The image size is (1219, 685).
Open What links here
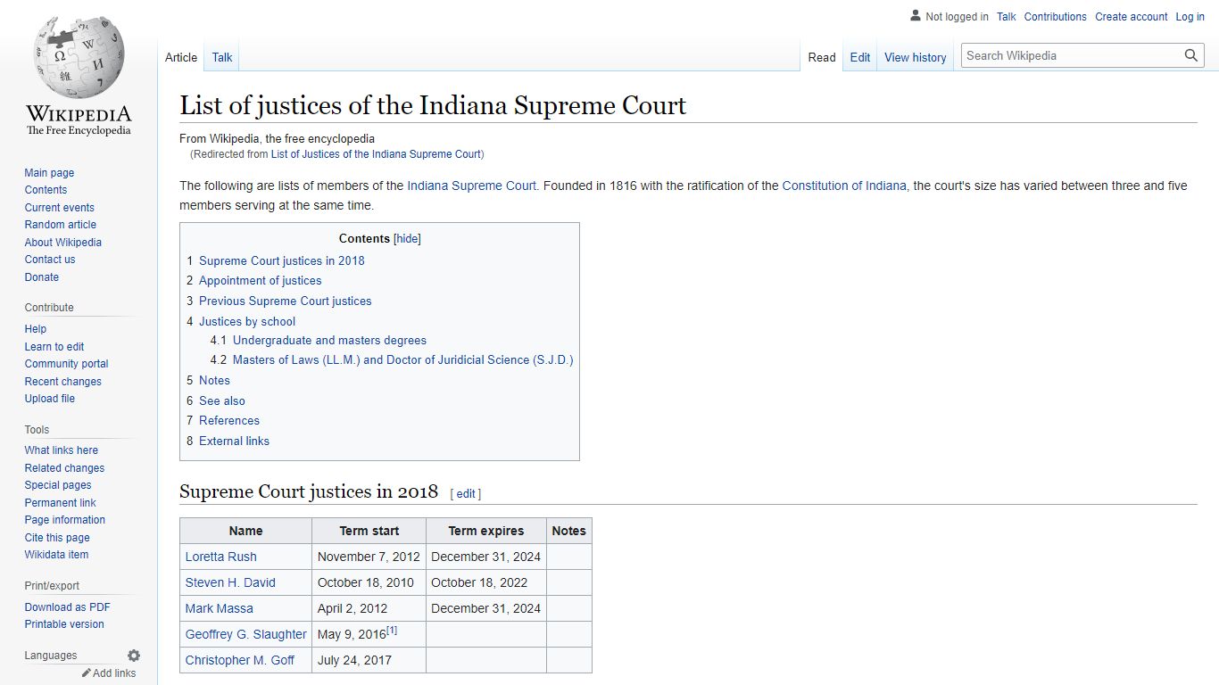[62, 450]
